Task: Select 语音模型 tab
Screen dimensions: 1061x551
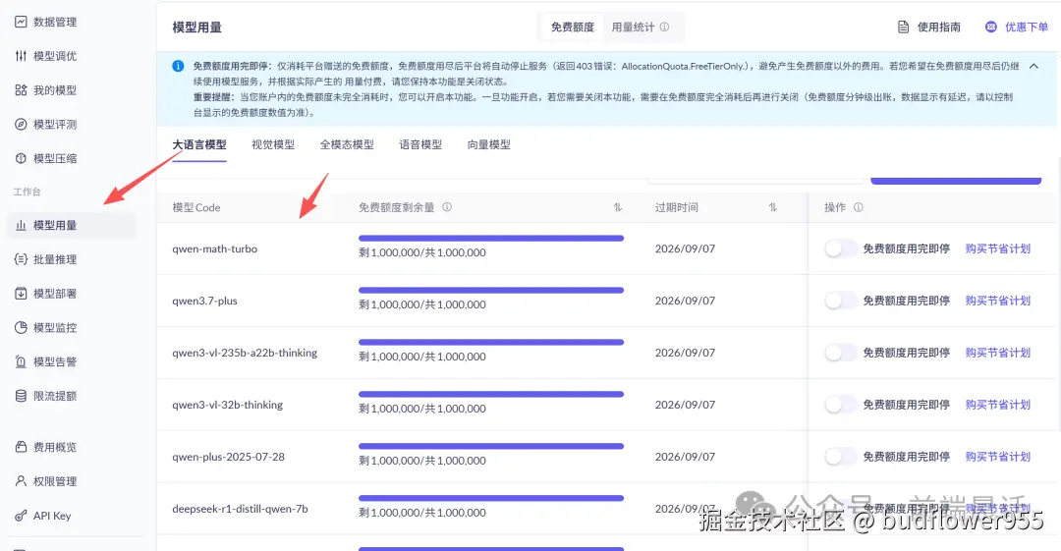Action: click(x=420, y=144)
